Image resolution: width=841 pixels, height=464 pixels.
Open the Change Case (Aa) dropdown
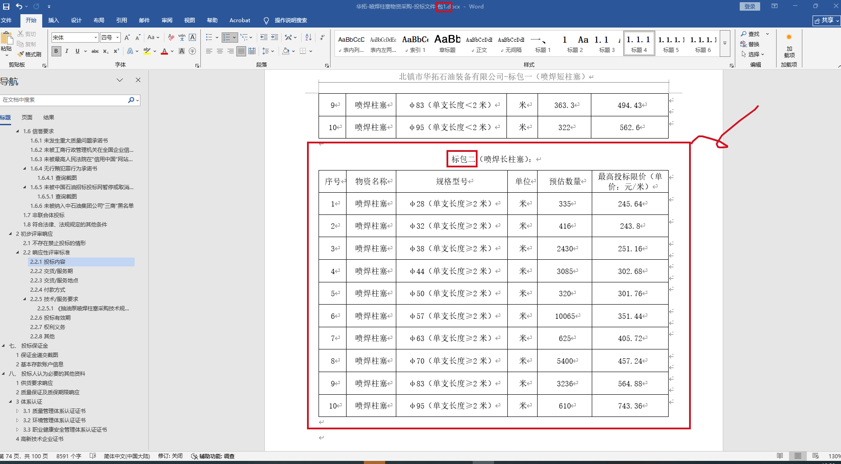[153, 38]
